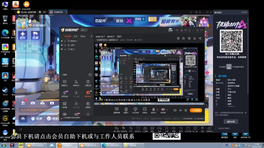Click 键鼠设置 button in MuMu panel
Screen dimensions: 264x148
pyautogui.click(x=231, y=121)
